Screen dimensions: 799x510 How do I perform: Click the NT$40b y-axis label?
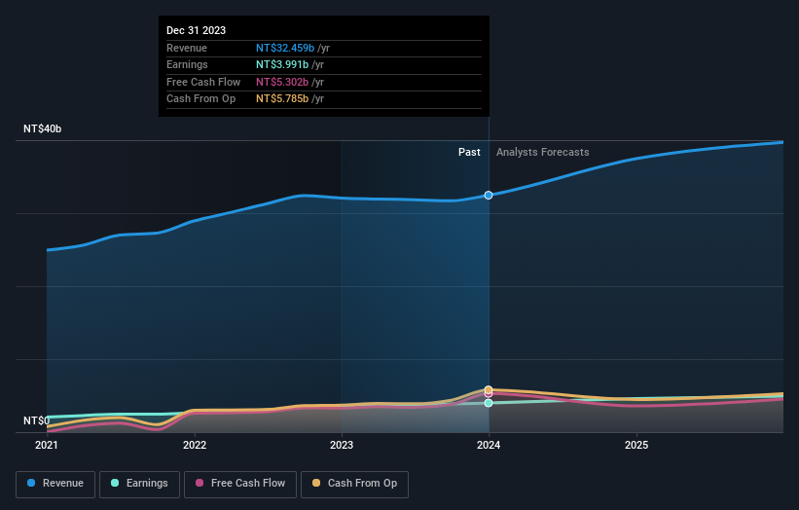42,128
